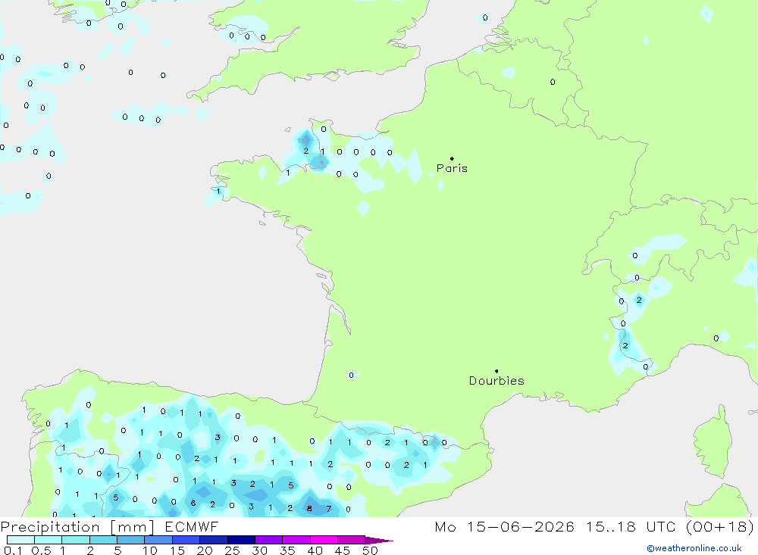Pick the 45–50 mm dark magenta legend swatch
Screen dimensions: 758x555
352,540
